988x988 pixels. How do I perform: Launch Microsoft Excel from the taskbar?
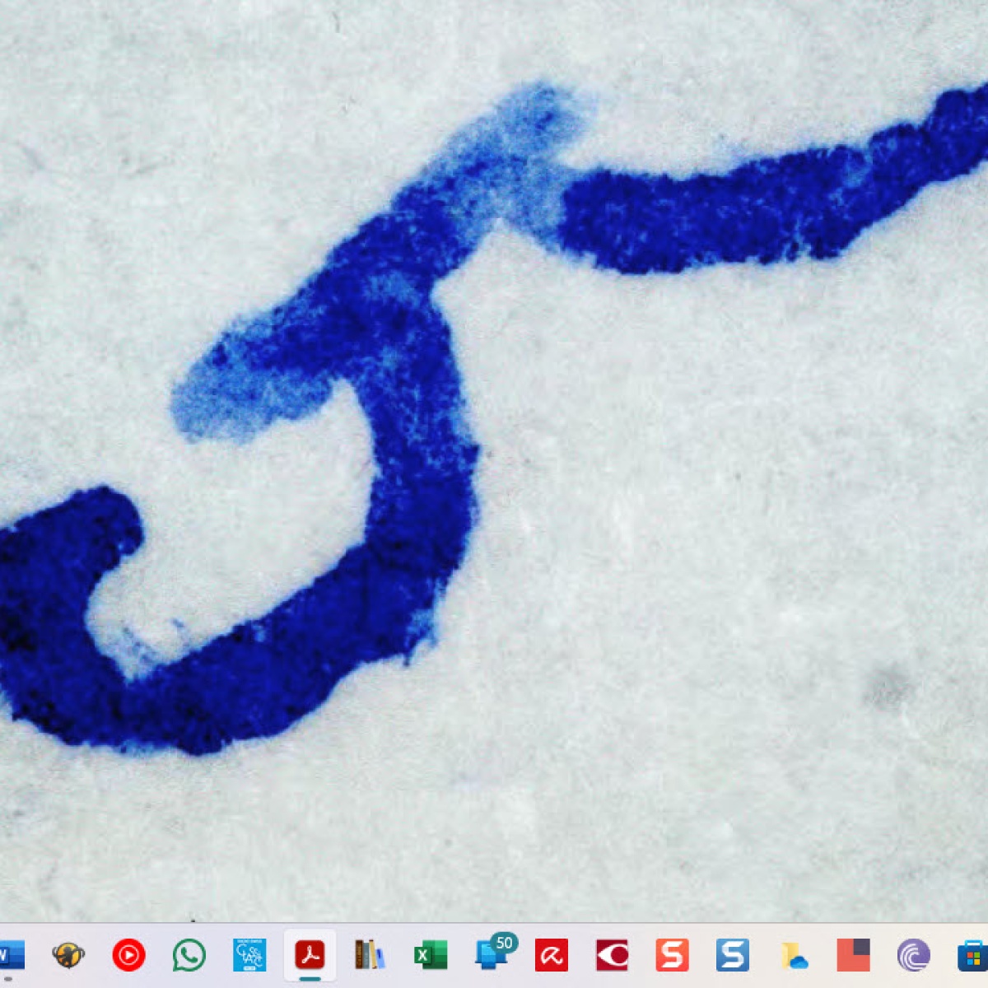pos(430,955)
